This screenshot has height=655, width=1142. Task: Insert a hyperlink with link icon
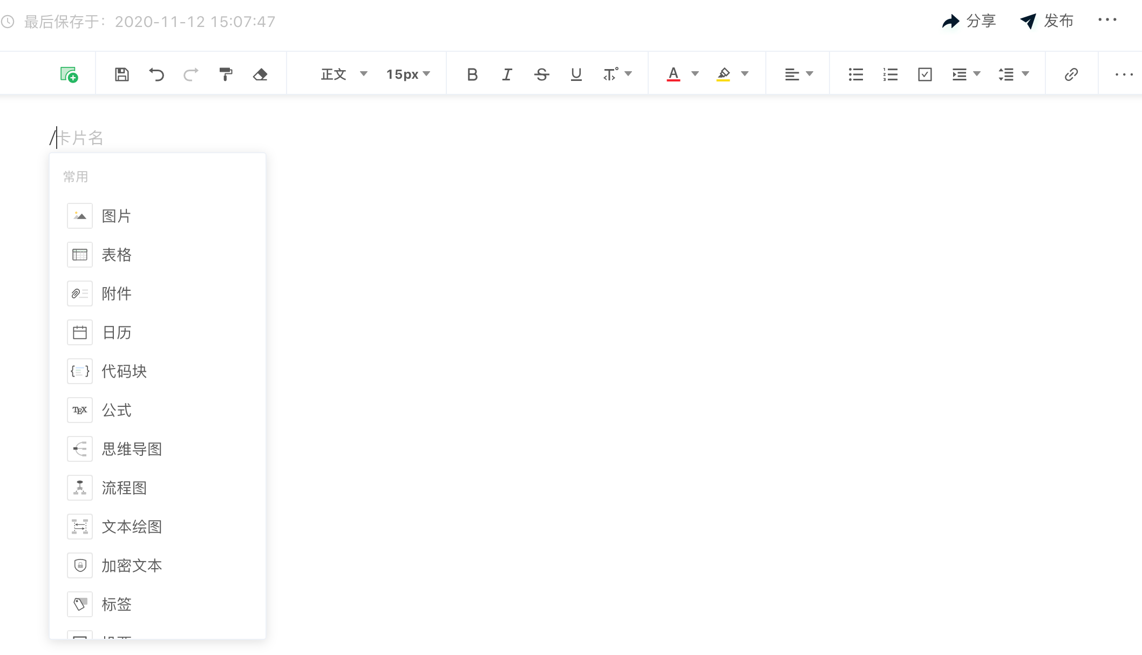[x=1071, y=74]
